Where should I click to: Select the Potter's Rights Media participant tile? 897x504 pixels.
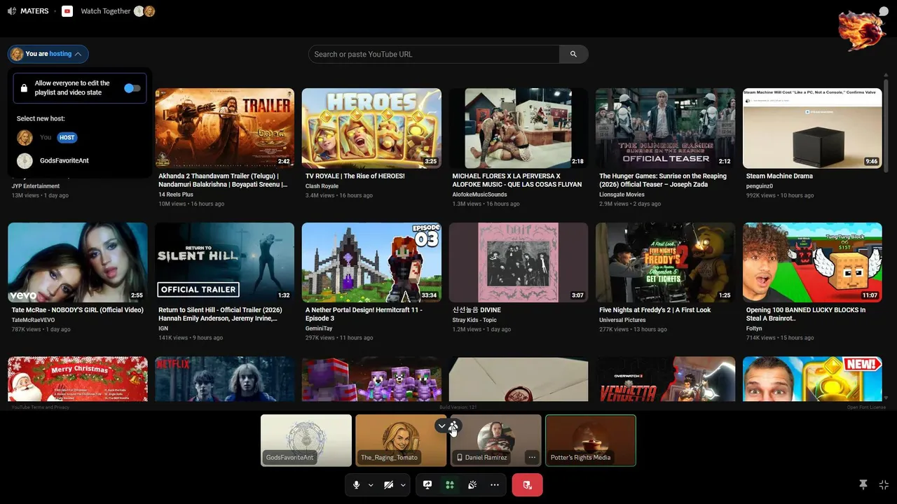(x=591, y=440)
